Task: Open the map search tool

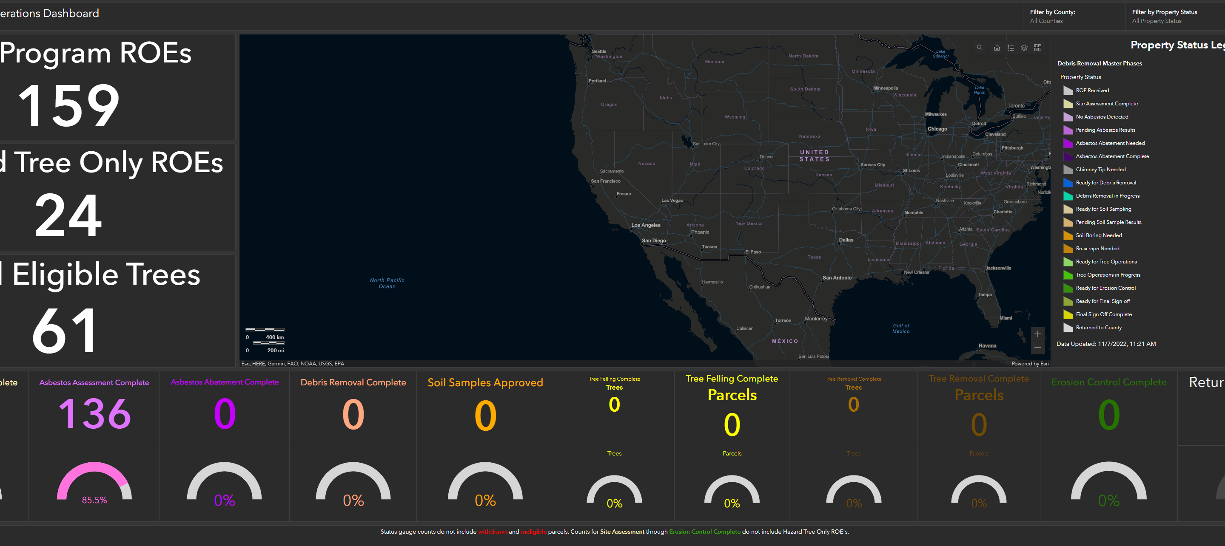Action: [x=980, y=48]
